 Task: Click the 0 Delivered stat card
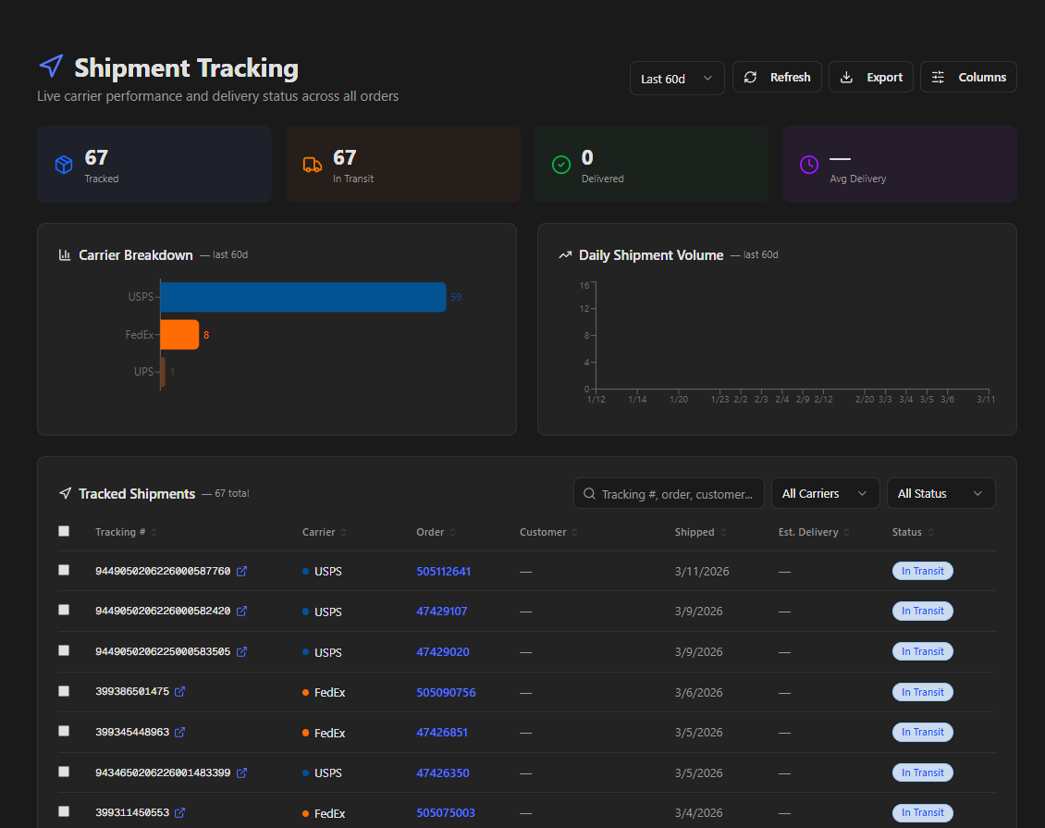[x=651, y=164]
